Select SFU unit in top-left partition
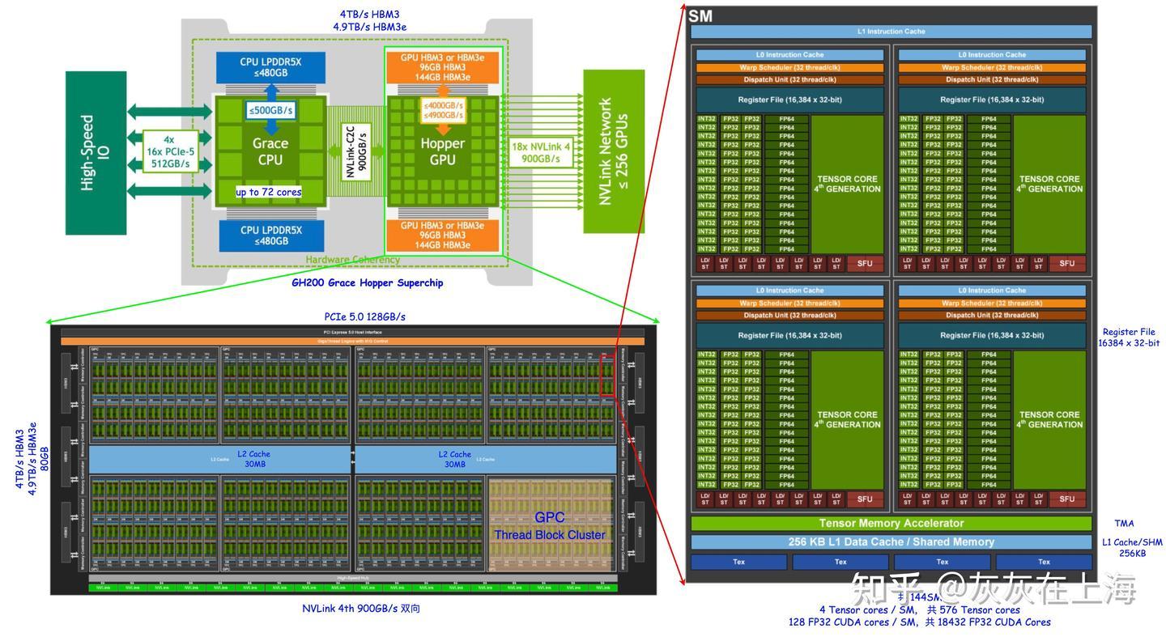 coord(865,263)
